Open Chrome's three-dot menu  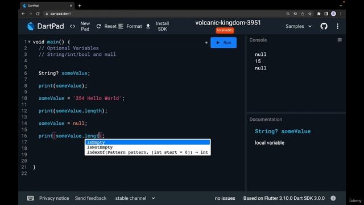(x=341, y=14)
